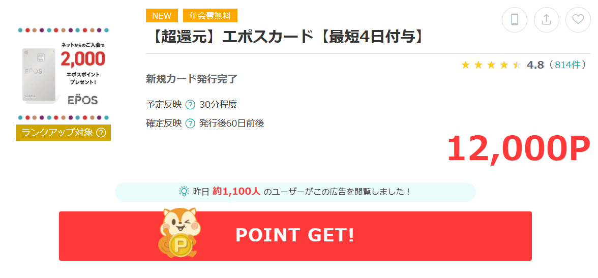Open help icon beside 予定反映
The width and height of the screenshot is (598, 278).
point(190,104)
